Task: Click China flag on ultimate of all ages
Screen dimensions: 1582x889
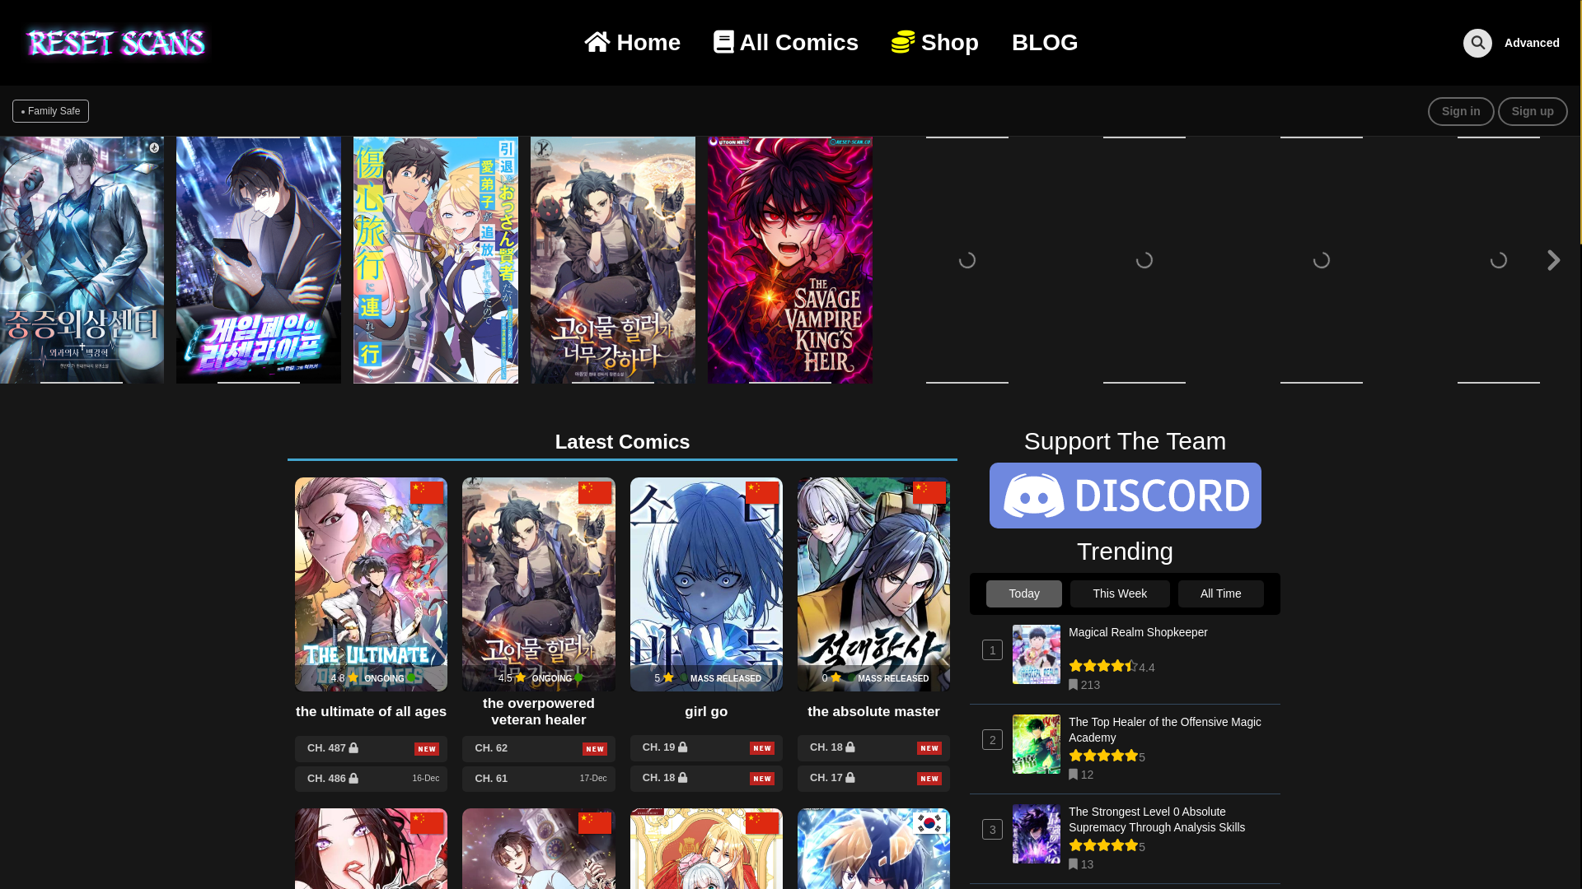Action: [427, 492]
